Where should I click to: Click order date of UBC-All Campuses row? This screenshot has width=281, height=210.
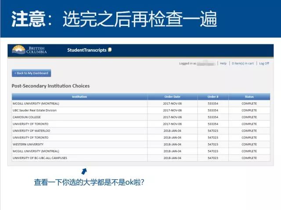click(172, 158)
